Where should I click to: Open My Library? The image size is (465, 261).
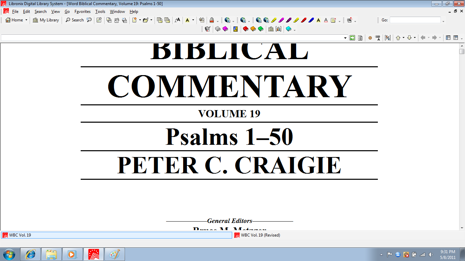tap(46, 20)
